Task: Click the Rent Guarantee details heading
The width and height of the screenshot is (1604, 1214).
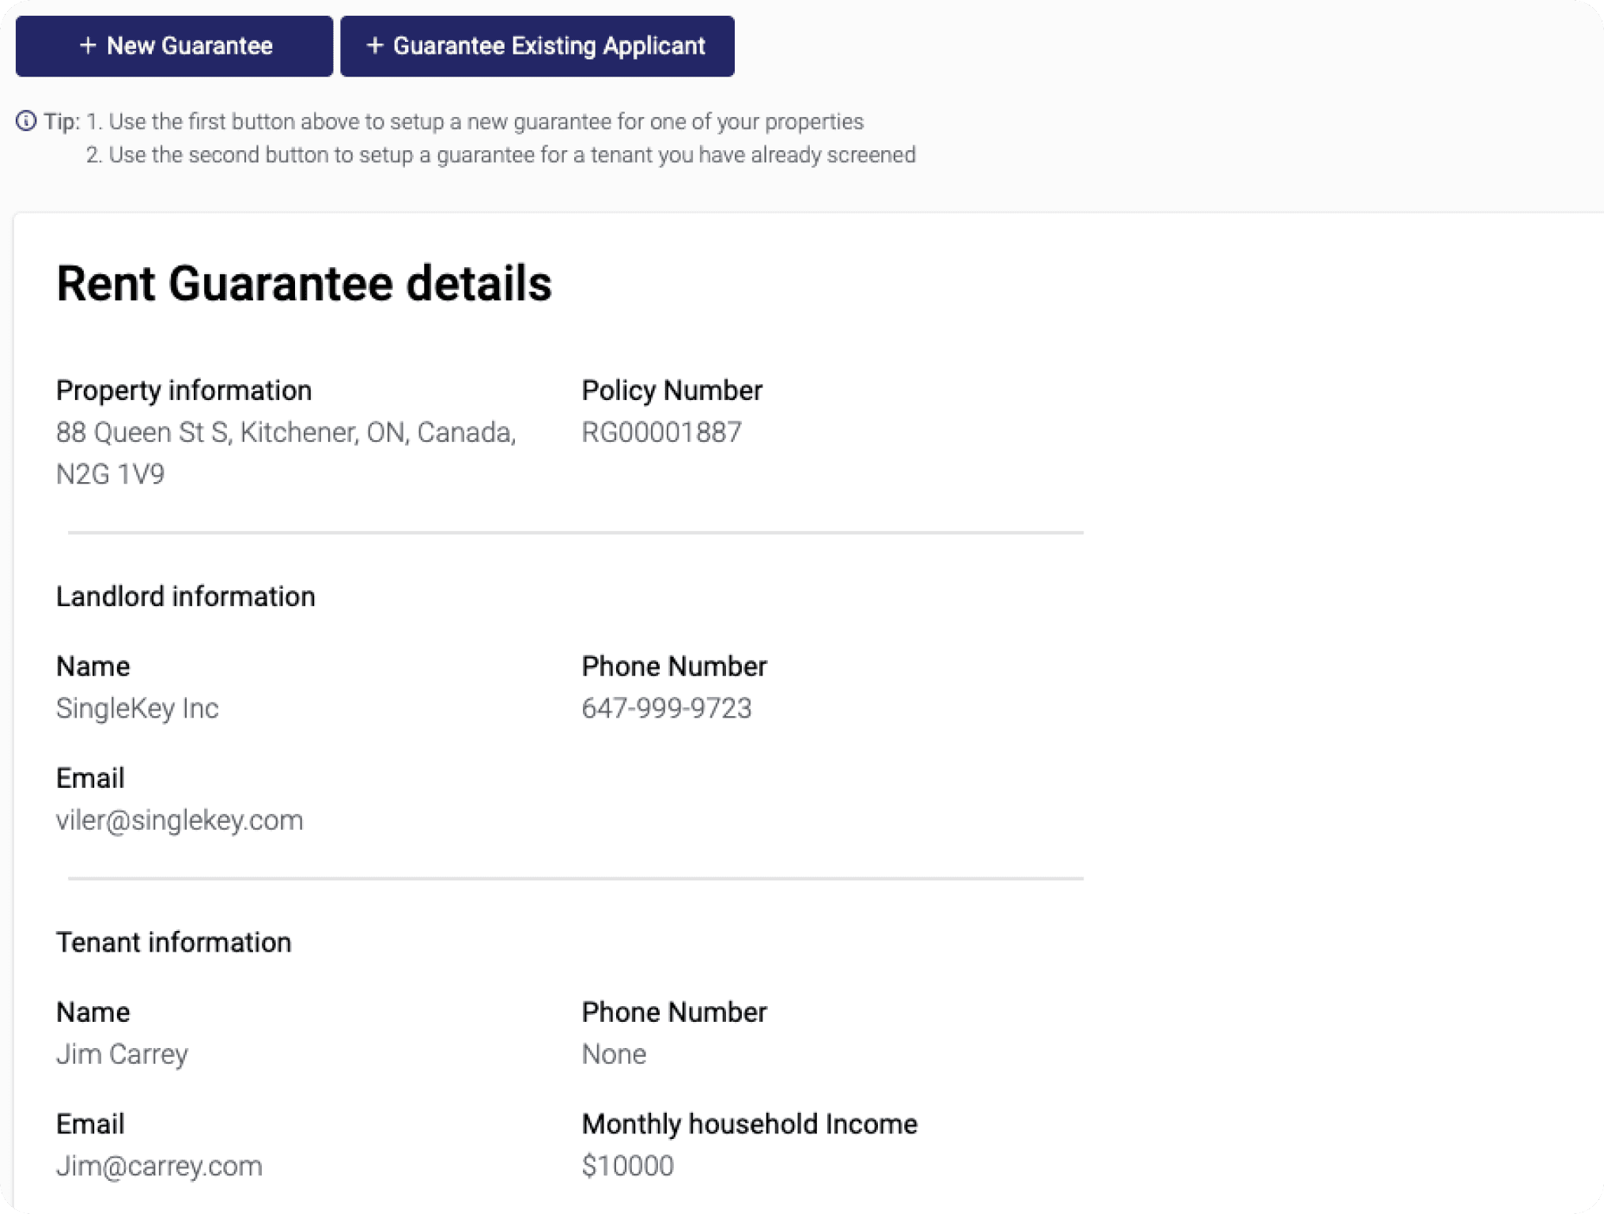Action: click(304, 284)
